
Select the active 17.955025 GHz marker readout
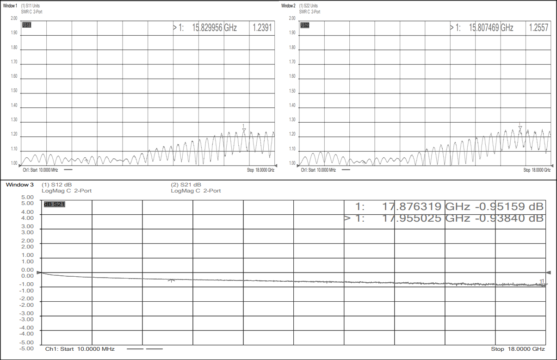[444, 218]
